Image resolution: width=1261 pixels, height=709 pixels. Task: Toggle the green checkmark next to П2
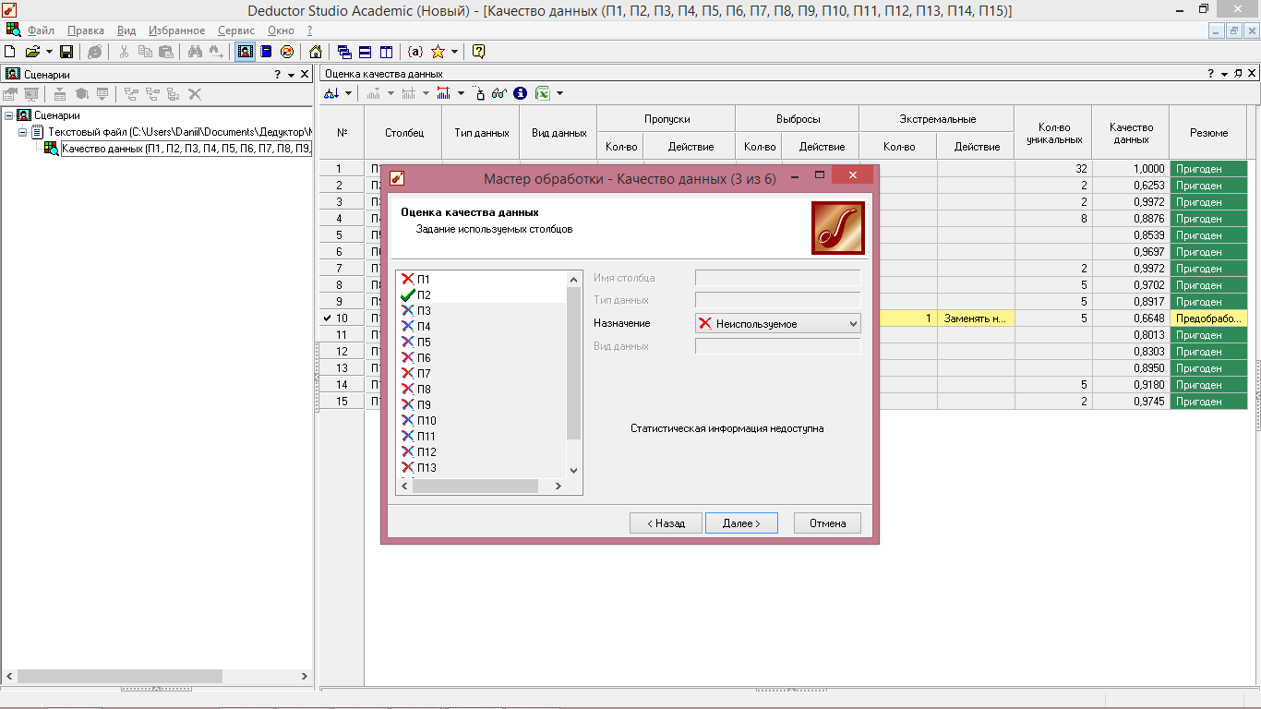(x=407, y=295)
